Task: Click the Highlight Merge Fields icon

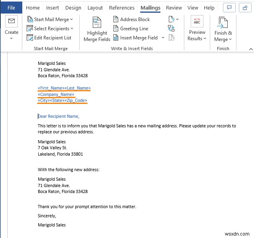Action: coord(97,22)
